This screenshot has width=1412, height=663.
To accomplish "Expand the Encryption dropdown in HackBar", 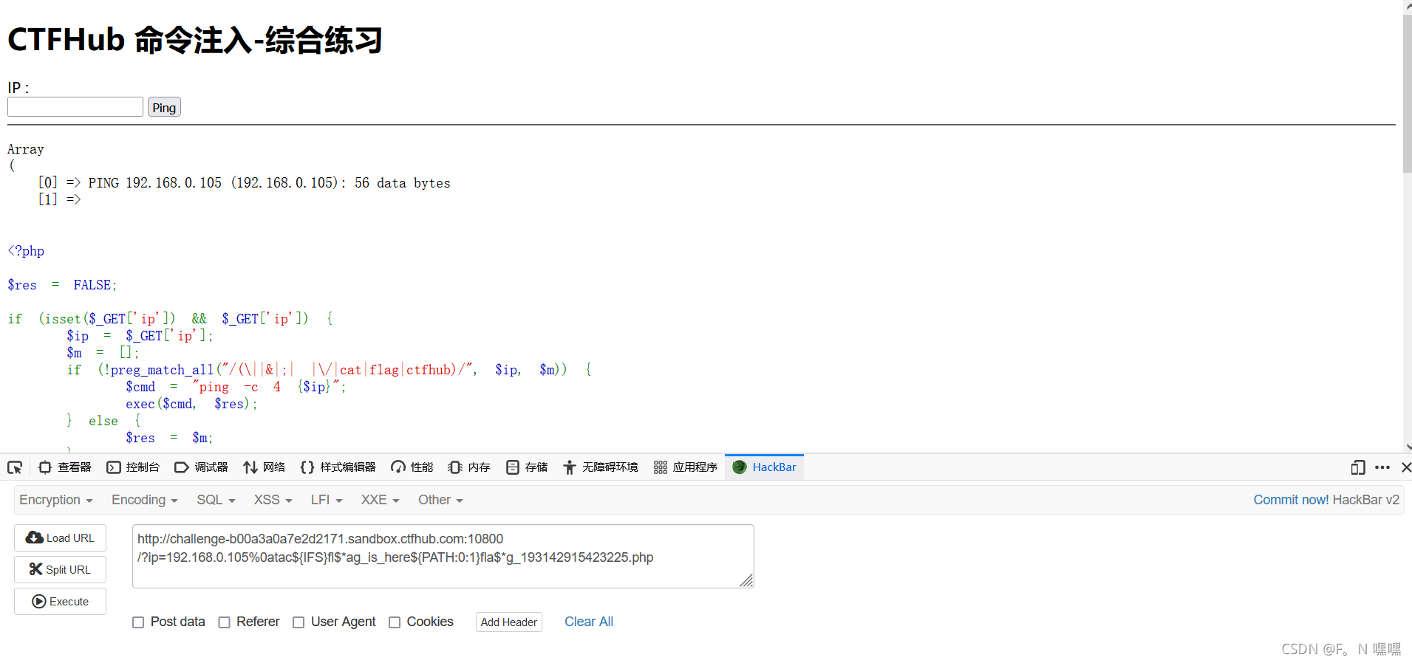I will coord(56,500).
